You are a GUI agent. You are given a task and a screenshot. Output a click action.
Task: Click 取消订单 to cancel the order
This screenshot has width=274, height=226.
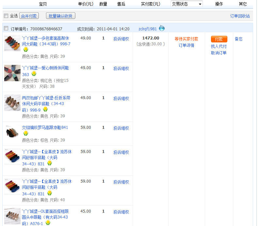click(219, 53)
